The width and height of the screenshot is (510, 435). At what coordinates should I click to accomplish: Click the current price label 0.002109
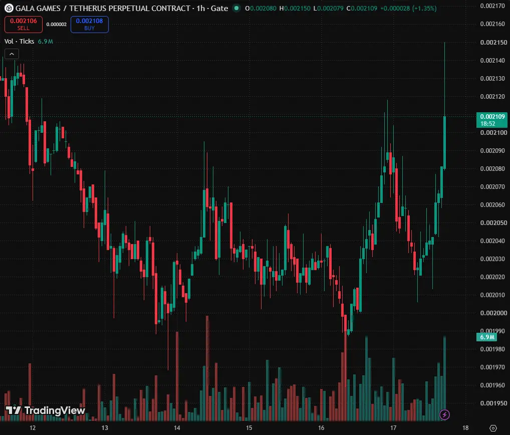coord(492,120)
